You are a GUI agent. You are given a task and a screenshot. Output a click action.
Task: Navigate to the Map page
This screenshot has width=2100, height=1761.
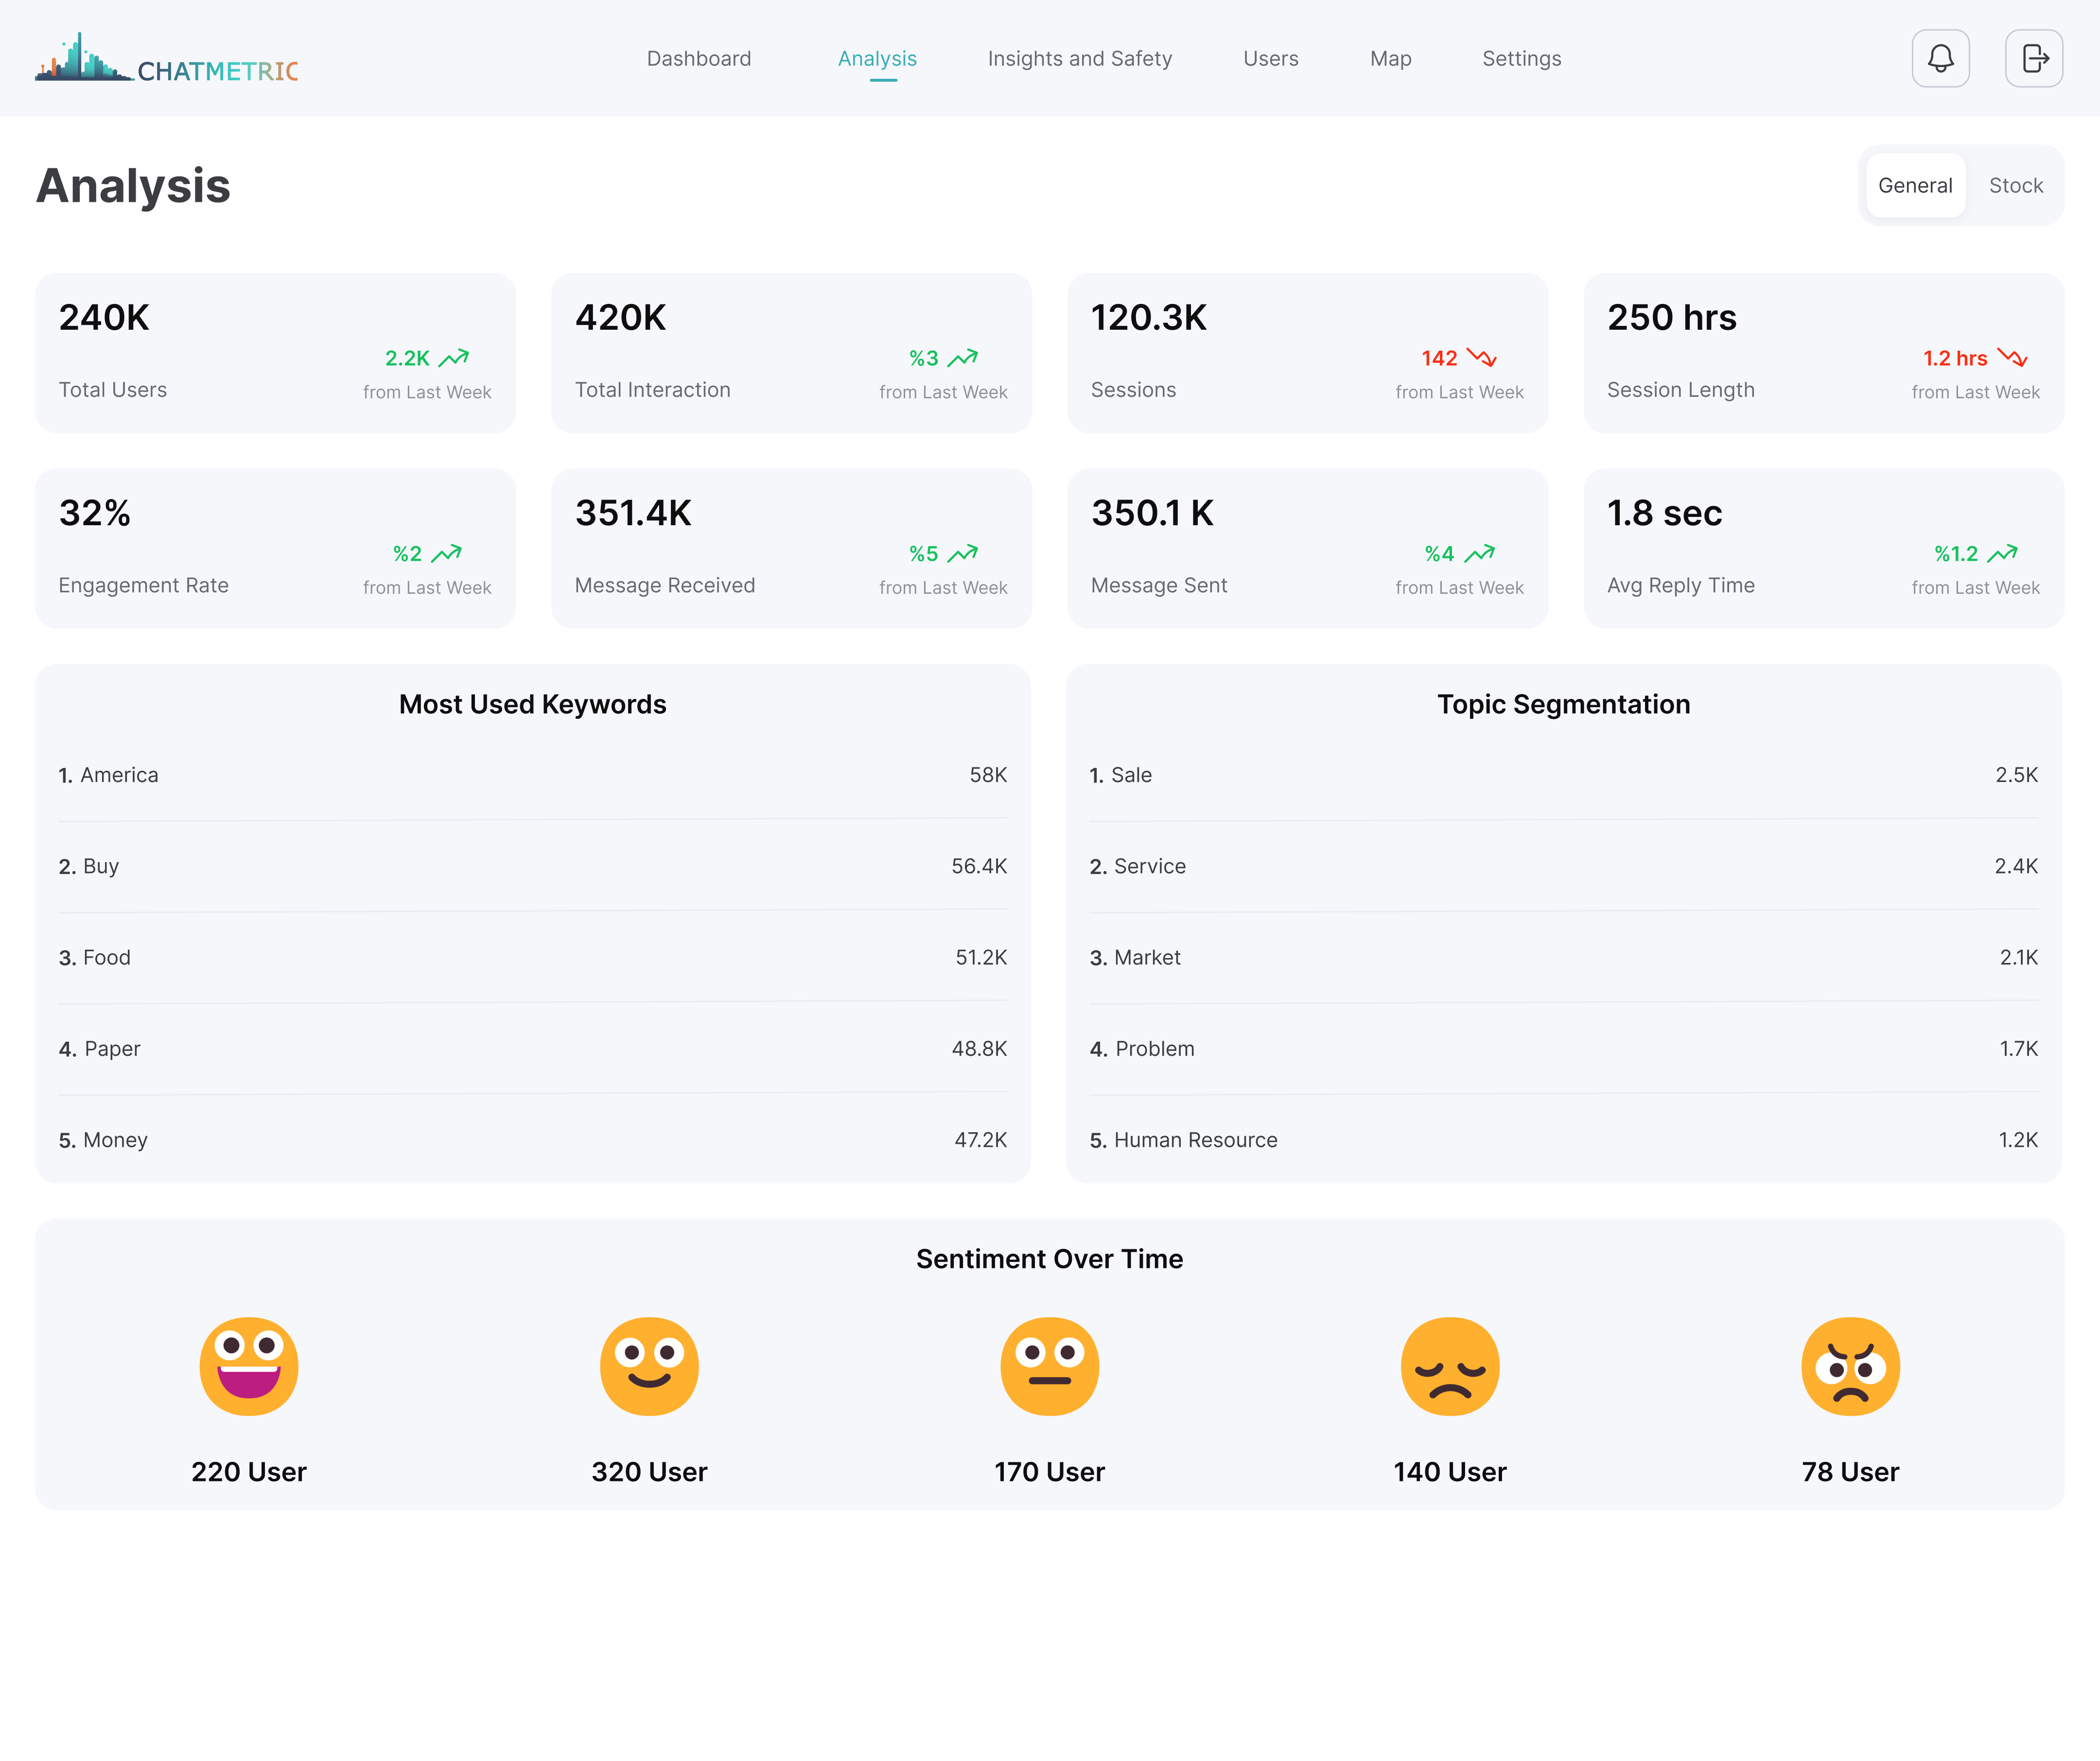click(1390, 58)
